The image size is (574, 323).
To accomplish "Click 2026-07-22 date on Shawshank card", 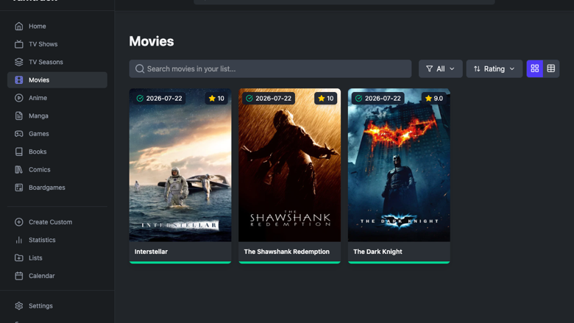I will [x=274, y=99].
